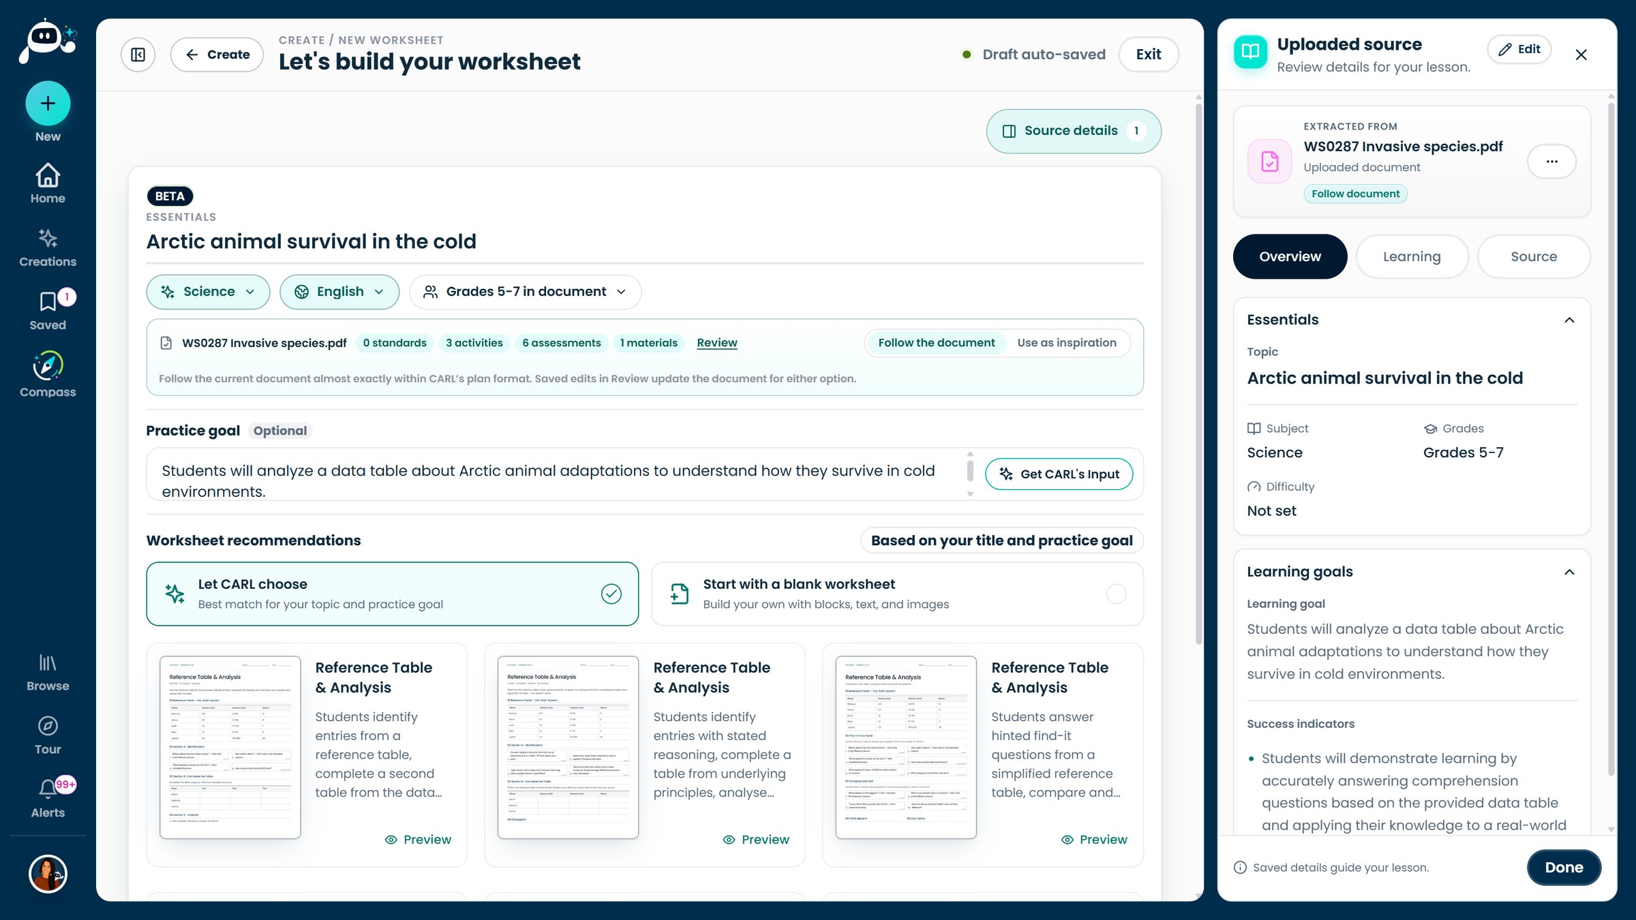Image resolution: width=1636 pixels, height=920 pixels.
Task: Open Grades 5-7 in document dropdown
Action: click(x=525, y=292)
